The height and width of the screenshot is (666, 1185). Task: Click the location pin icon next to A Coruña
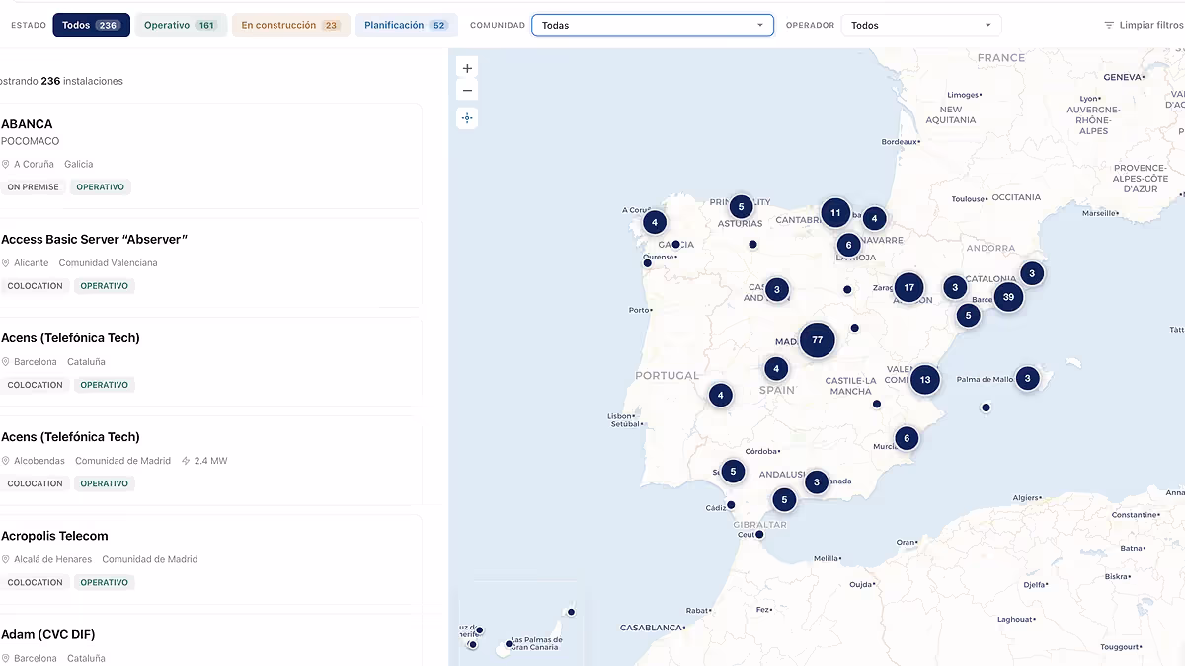[x=5, y=164]
